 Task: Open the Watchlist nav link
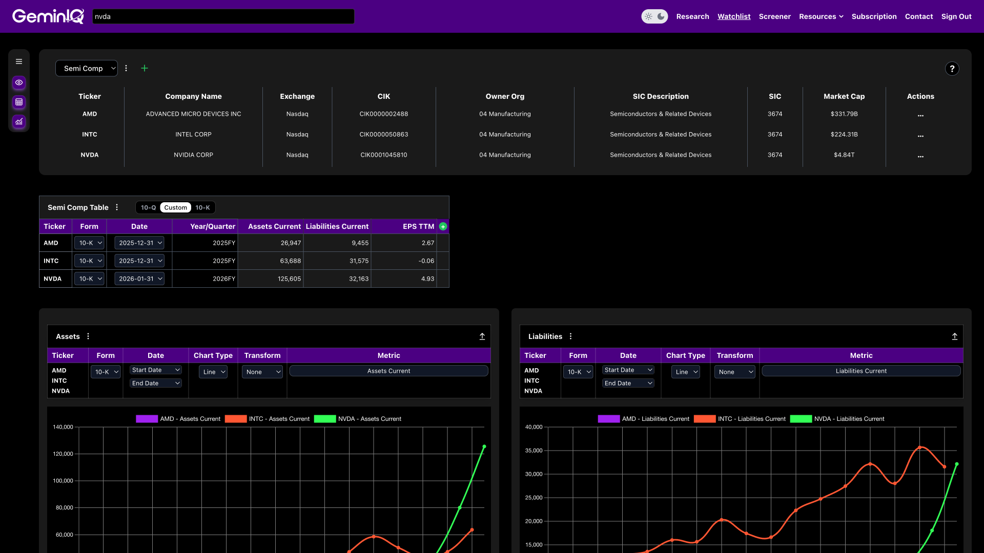734,16
